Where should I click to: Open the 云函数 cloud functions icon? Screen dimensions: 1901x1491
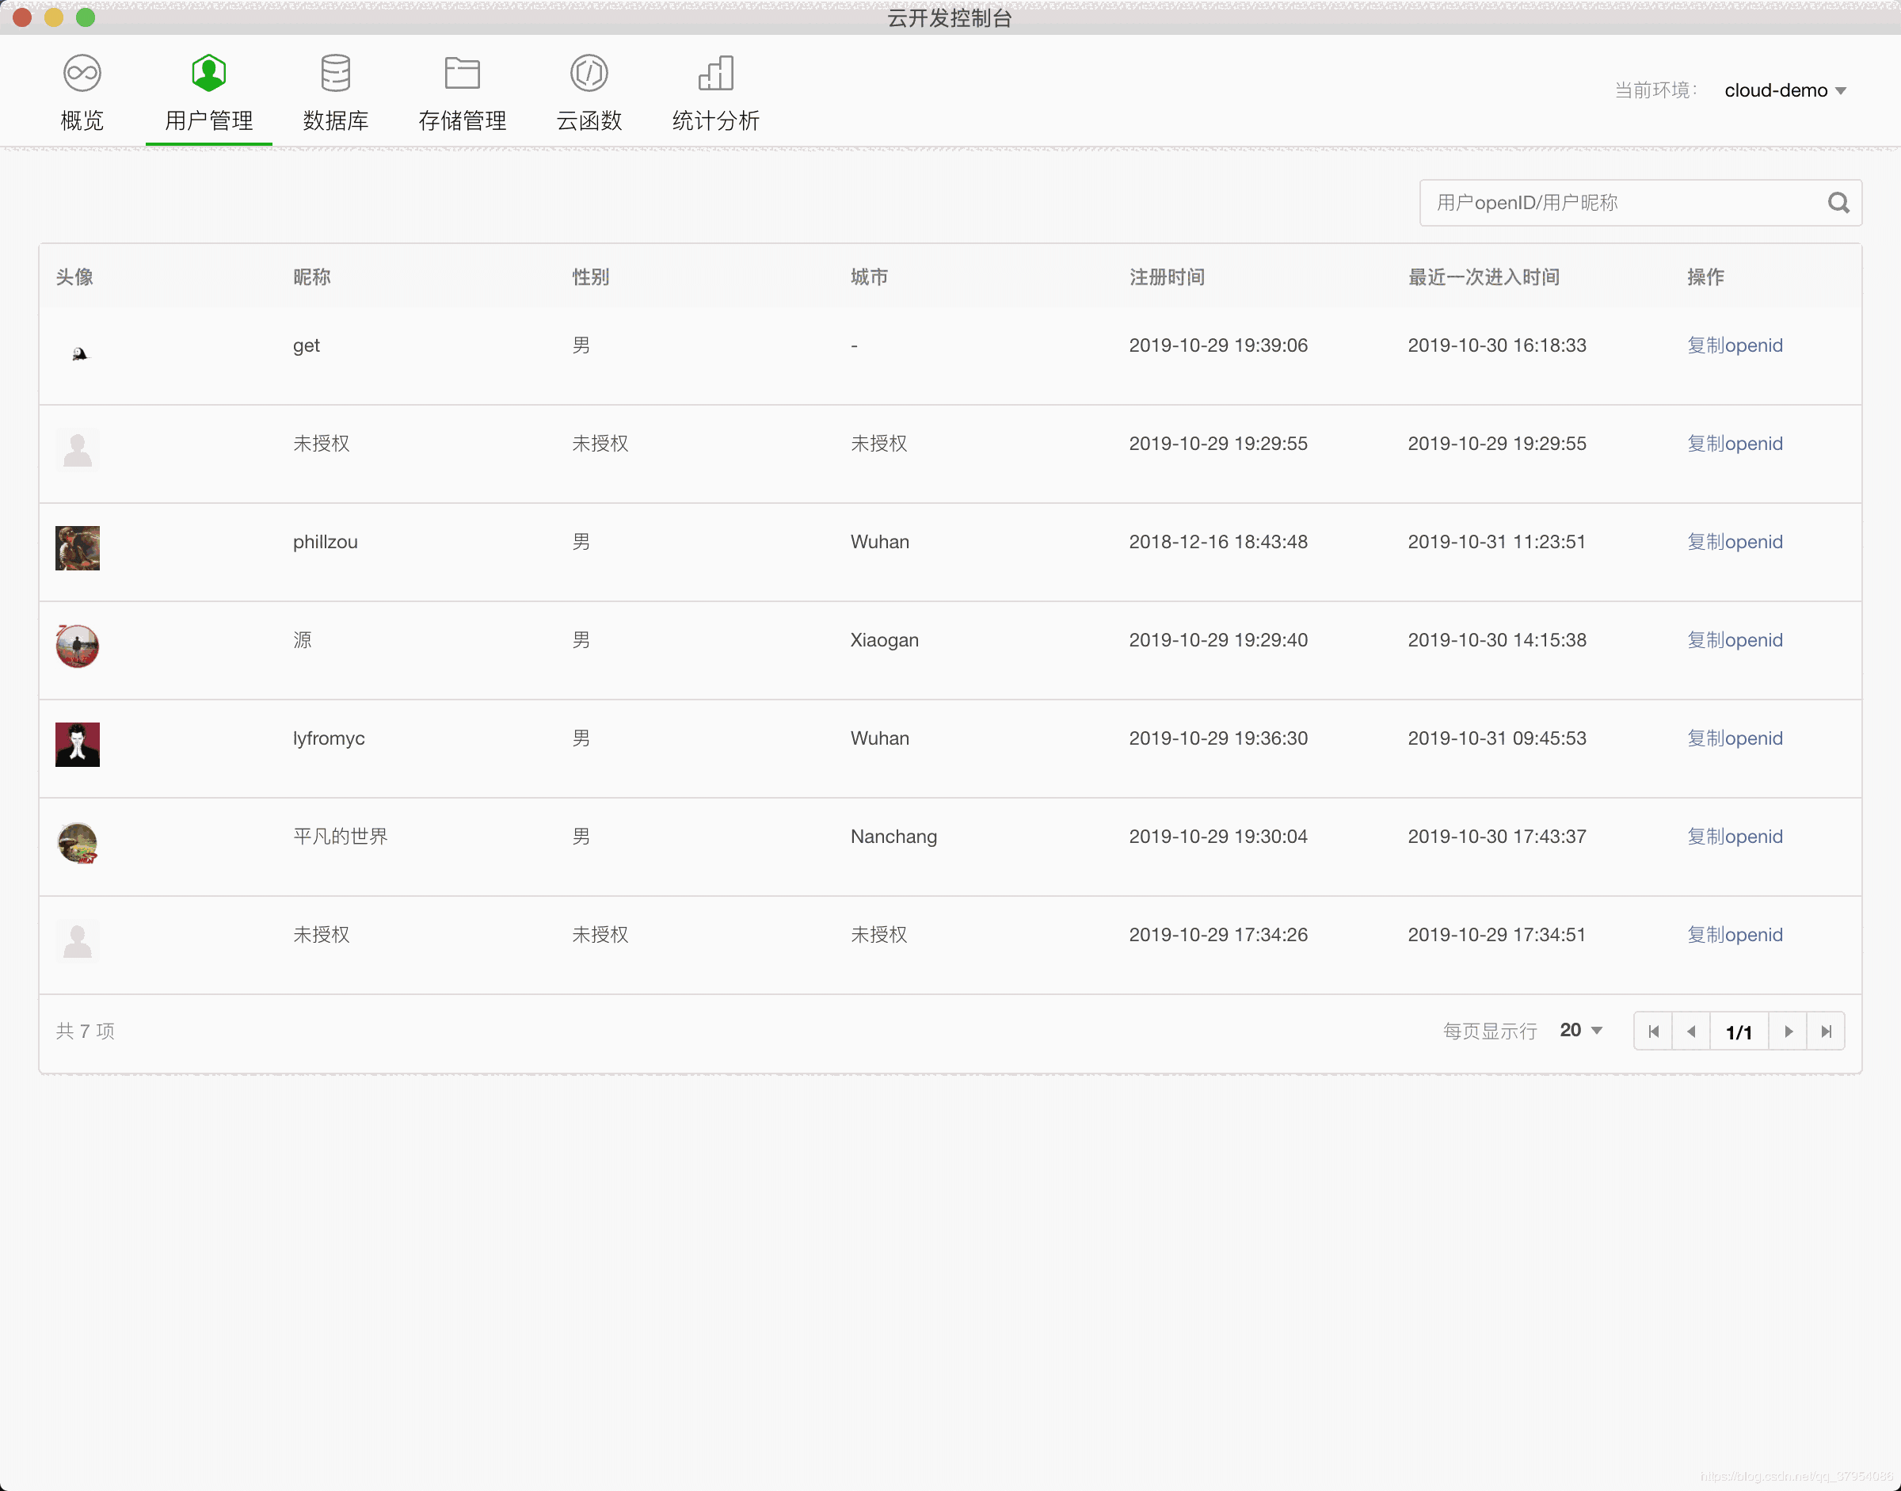[589, 74]
